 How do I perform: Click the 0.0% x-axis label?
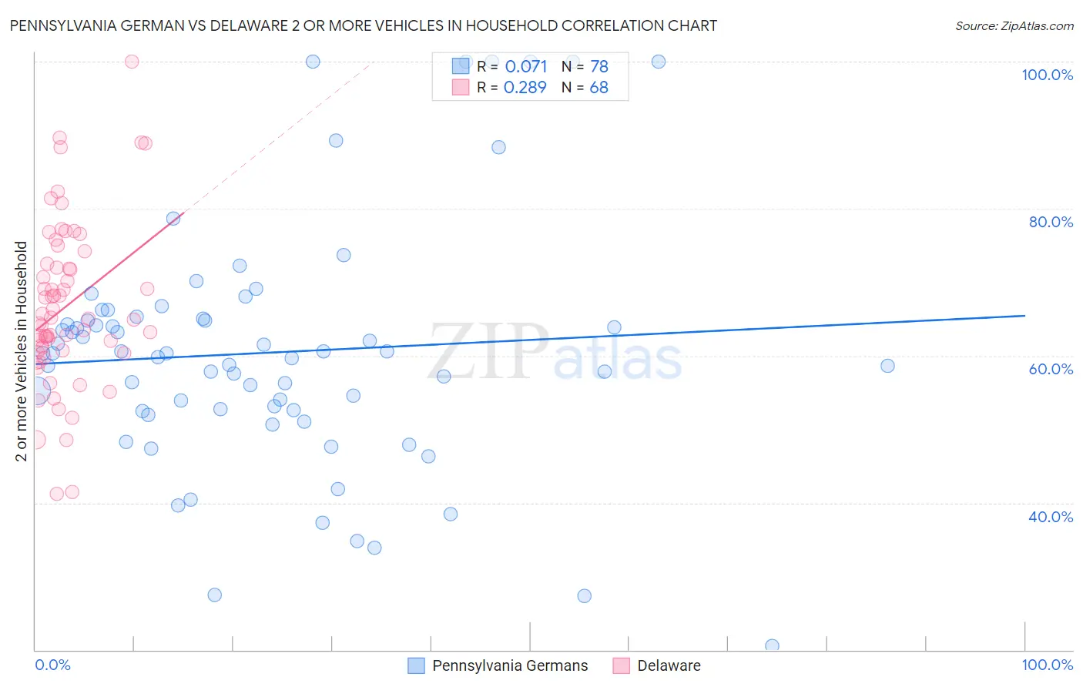coord(53,665)
